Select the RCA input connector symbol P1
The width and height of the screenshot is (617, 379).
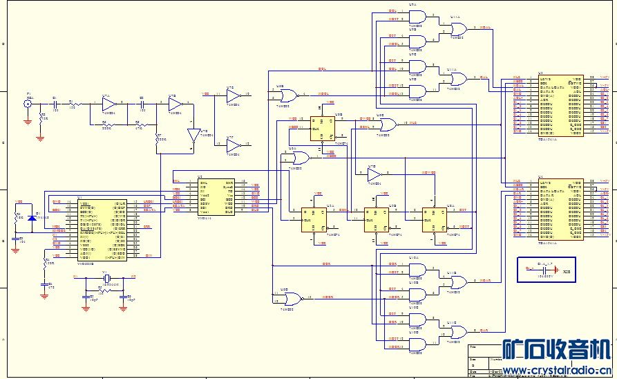point(28,104)
